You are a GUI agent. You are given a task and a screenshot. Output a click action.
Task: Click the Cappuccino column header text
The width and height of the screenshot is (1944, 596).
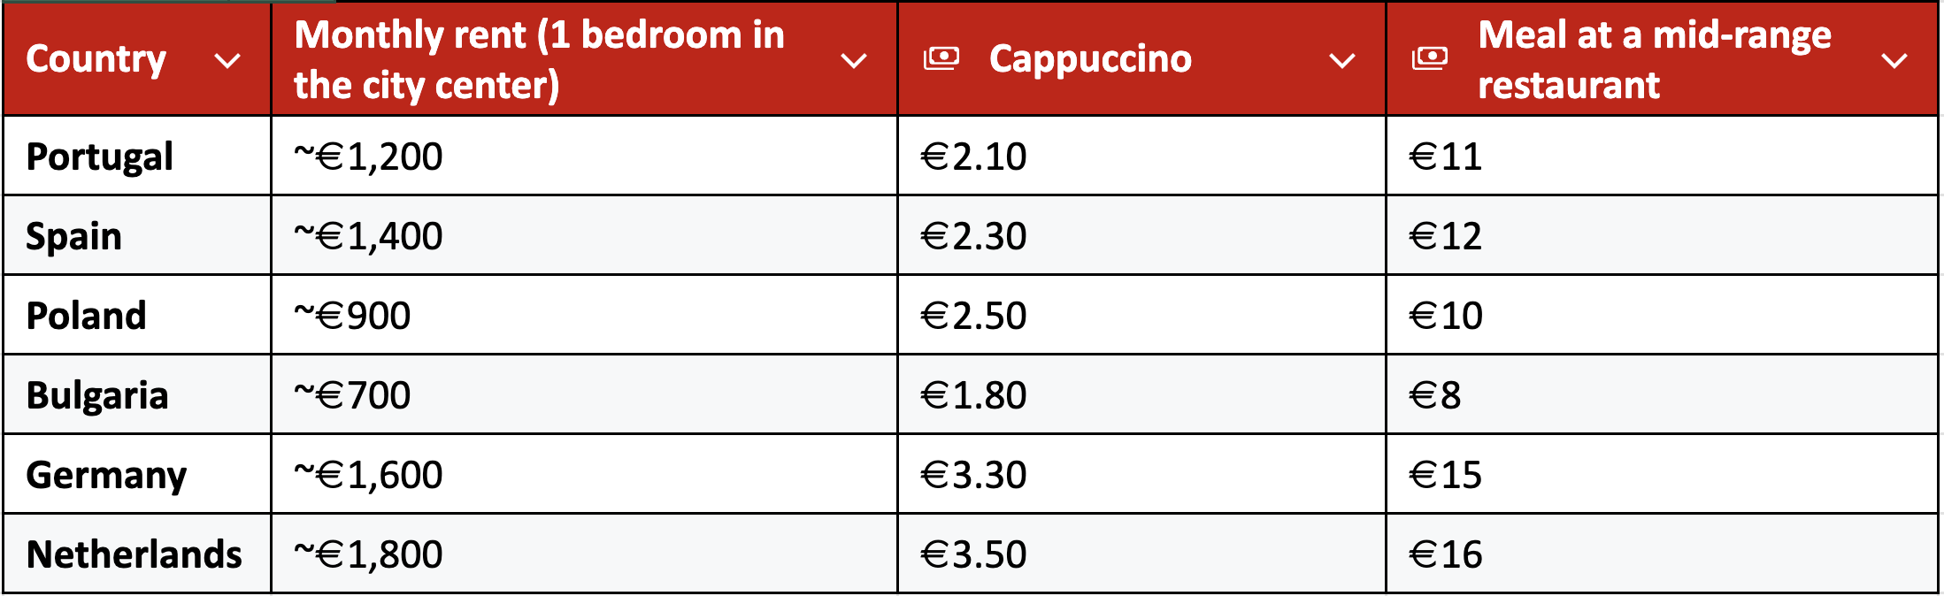tap(1090, 60)
